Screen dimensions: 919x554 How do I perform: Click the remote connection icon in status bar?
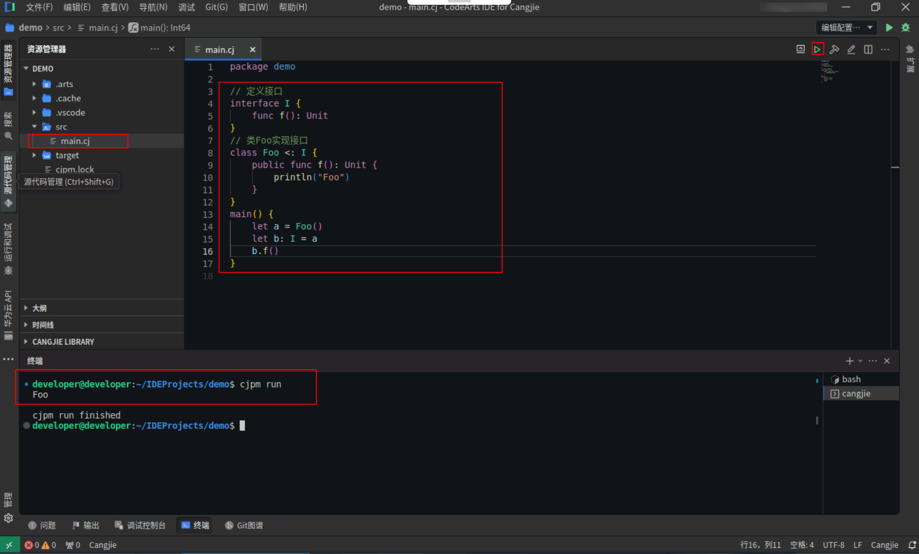pyautogui.click(x=9, y=545)
